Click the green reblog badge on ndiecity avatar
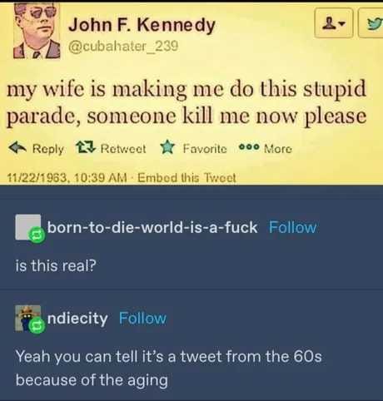This screenshot has width=383, height=401. (37, 326)
